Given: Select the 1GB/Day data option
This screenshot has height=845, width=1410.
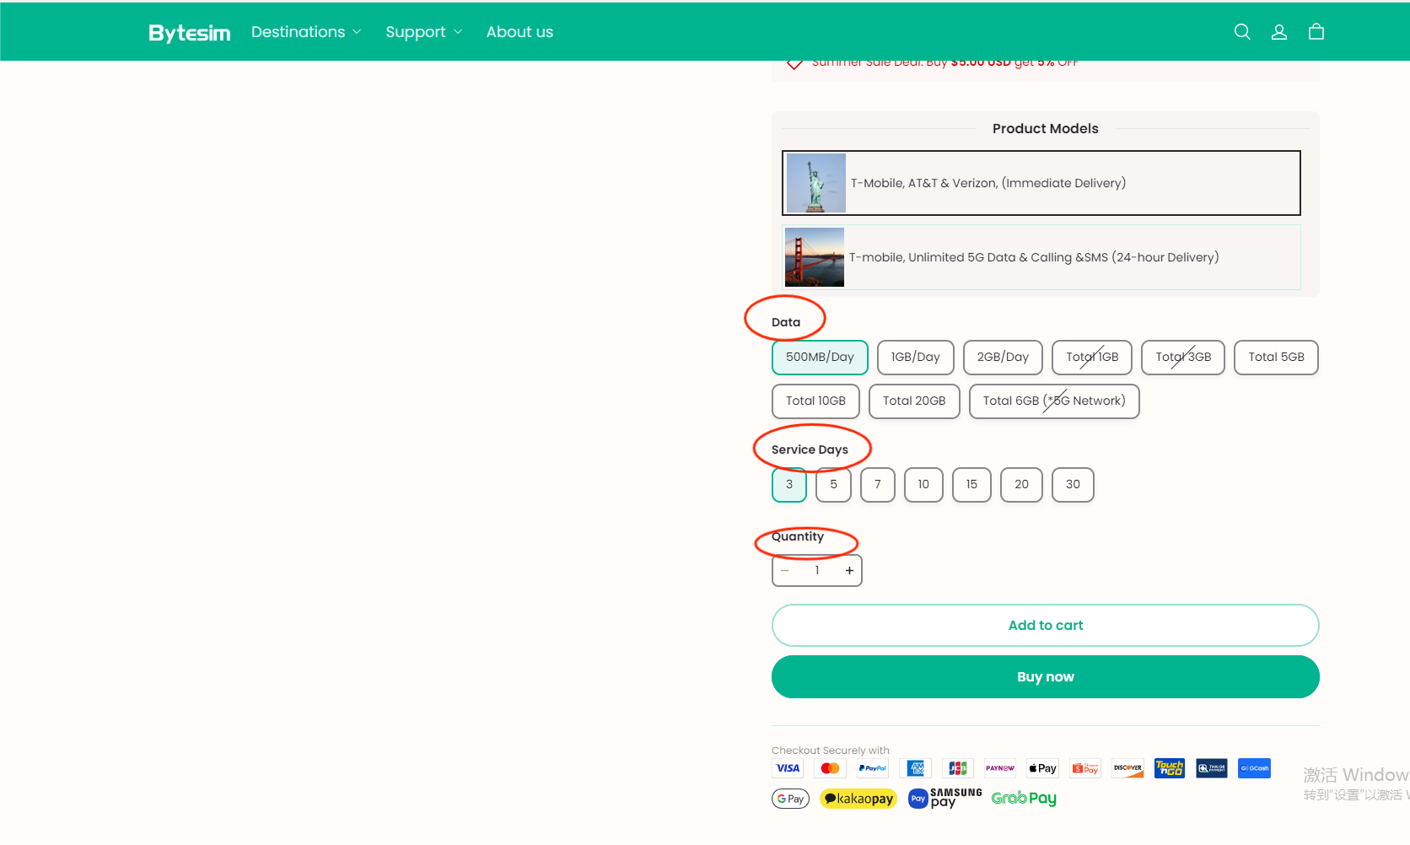Looking at the screenshot, I should tap(916, 358).
